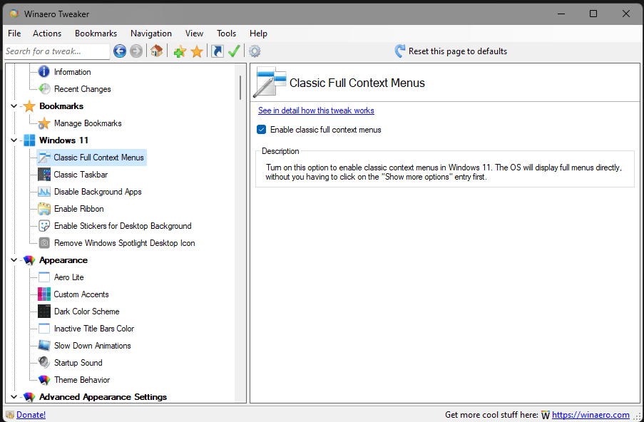Image resolution: width=644 pixels, height=422 pixels.
Task: Select the Aero Lite tree item
Action: 68,277
